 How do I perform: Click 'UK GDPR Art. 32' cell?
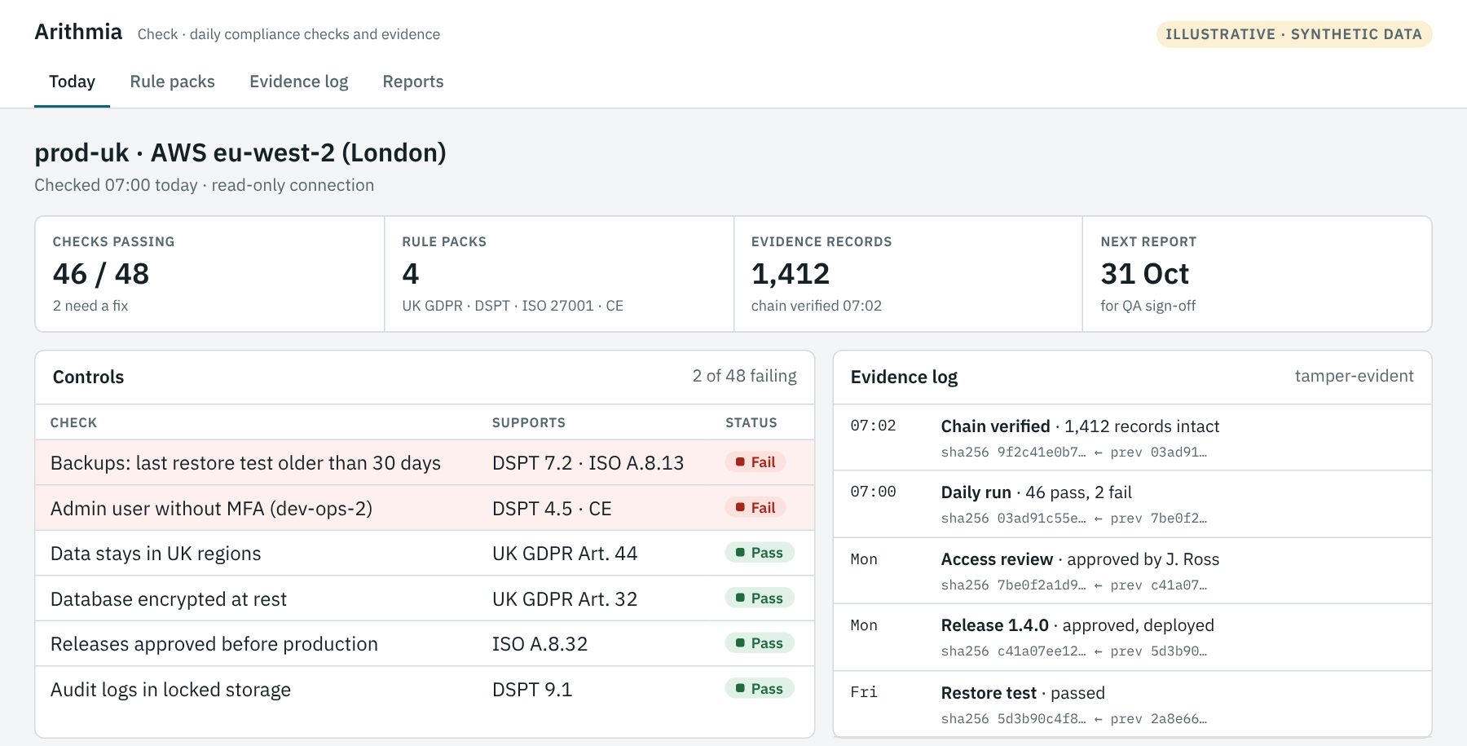tap(565, 599)
